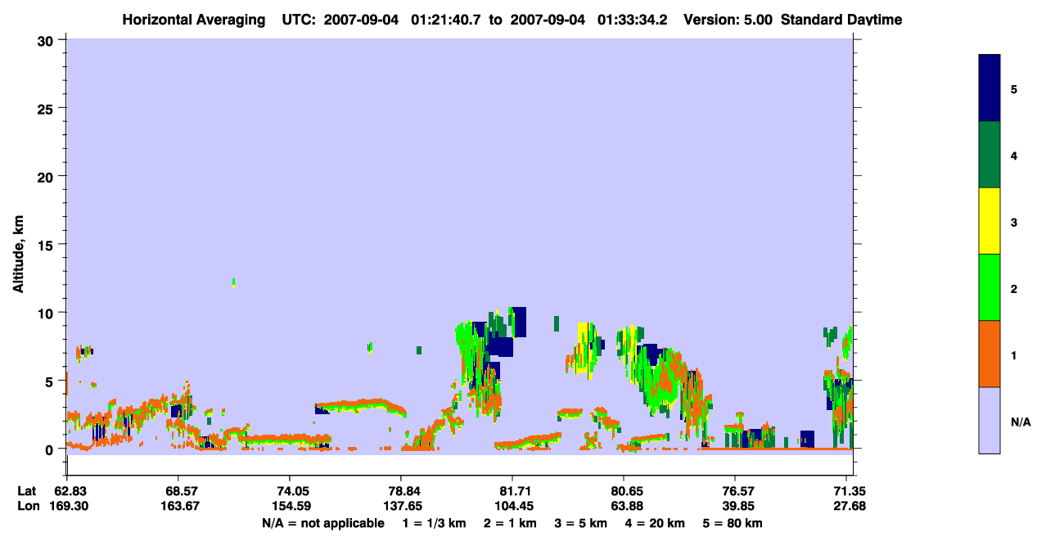The width and height of the screenshot is (1064, 546).
Task: Click the lavender N/A colorbar segment
Action: pos(989,420)
